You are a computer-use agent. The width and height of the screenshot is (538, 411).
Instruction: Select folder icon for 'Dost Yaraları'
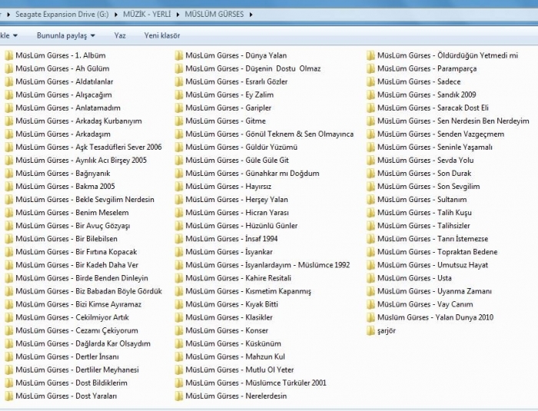9,396
